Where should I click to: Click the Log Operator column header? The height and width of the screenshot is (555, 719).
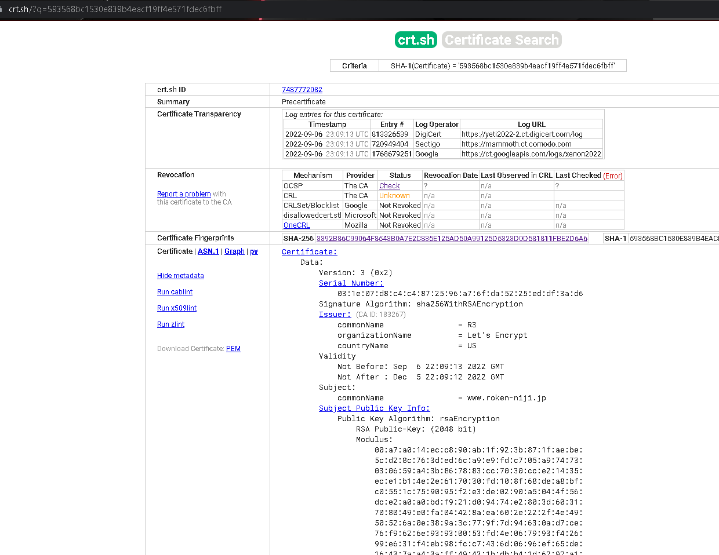[x=437, y=125]
